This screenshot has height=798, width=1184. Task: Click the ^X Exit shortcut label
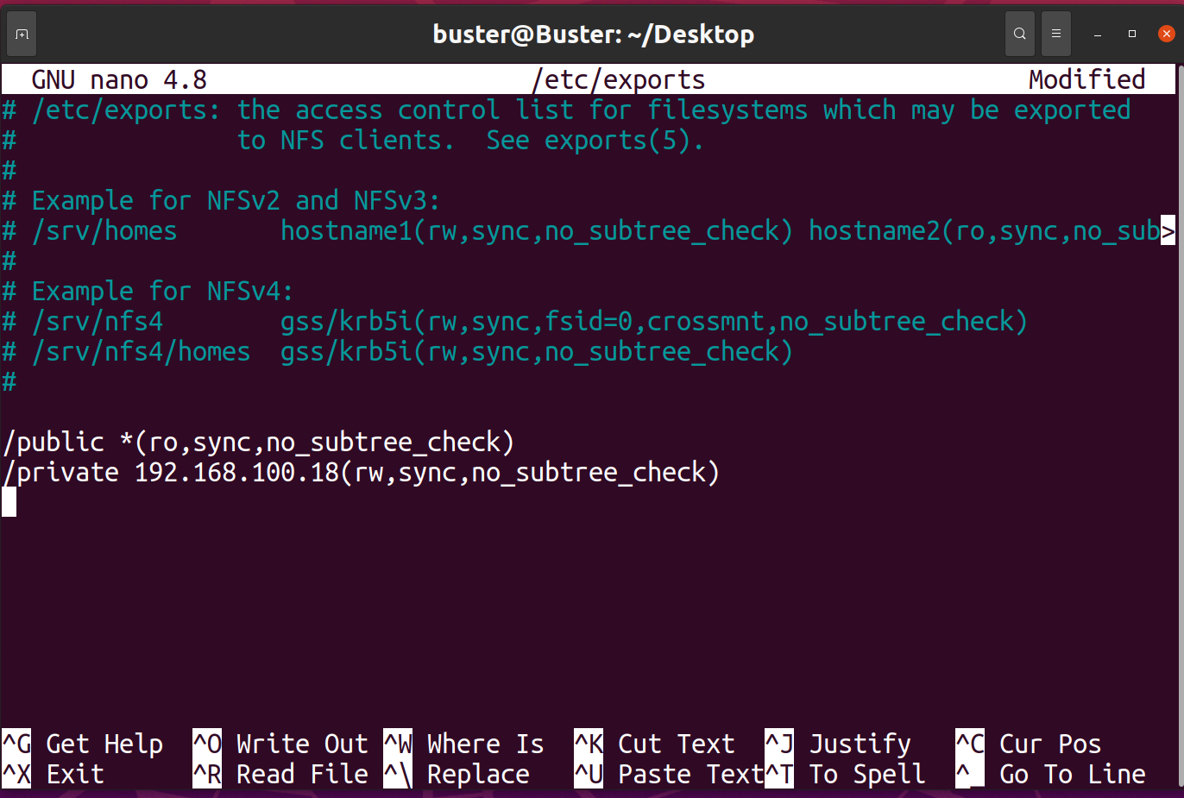54,775
